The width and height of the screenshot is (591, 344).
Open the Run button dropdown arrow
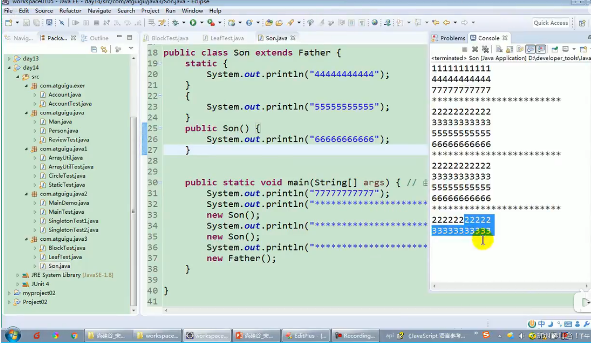pos(201,23)
